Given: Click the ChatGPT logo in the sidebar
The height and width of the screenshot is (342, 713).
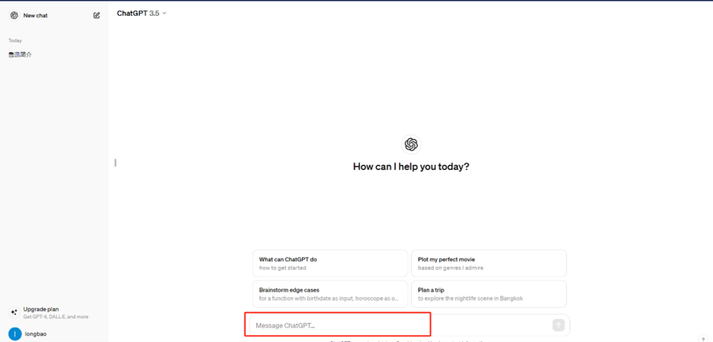Looking at the screenshot, I should pos(15,15).
